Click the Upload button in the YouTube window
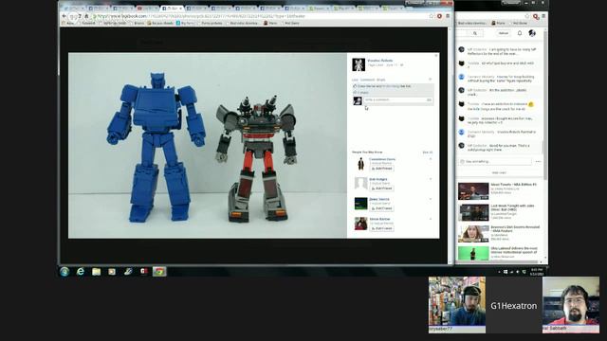Screen dimensions: 607x341 pyautogui.click(x=504, y=33)
